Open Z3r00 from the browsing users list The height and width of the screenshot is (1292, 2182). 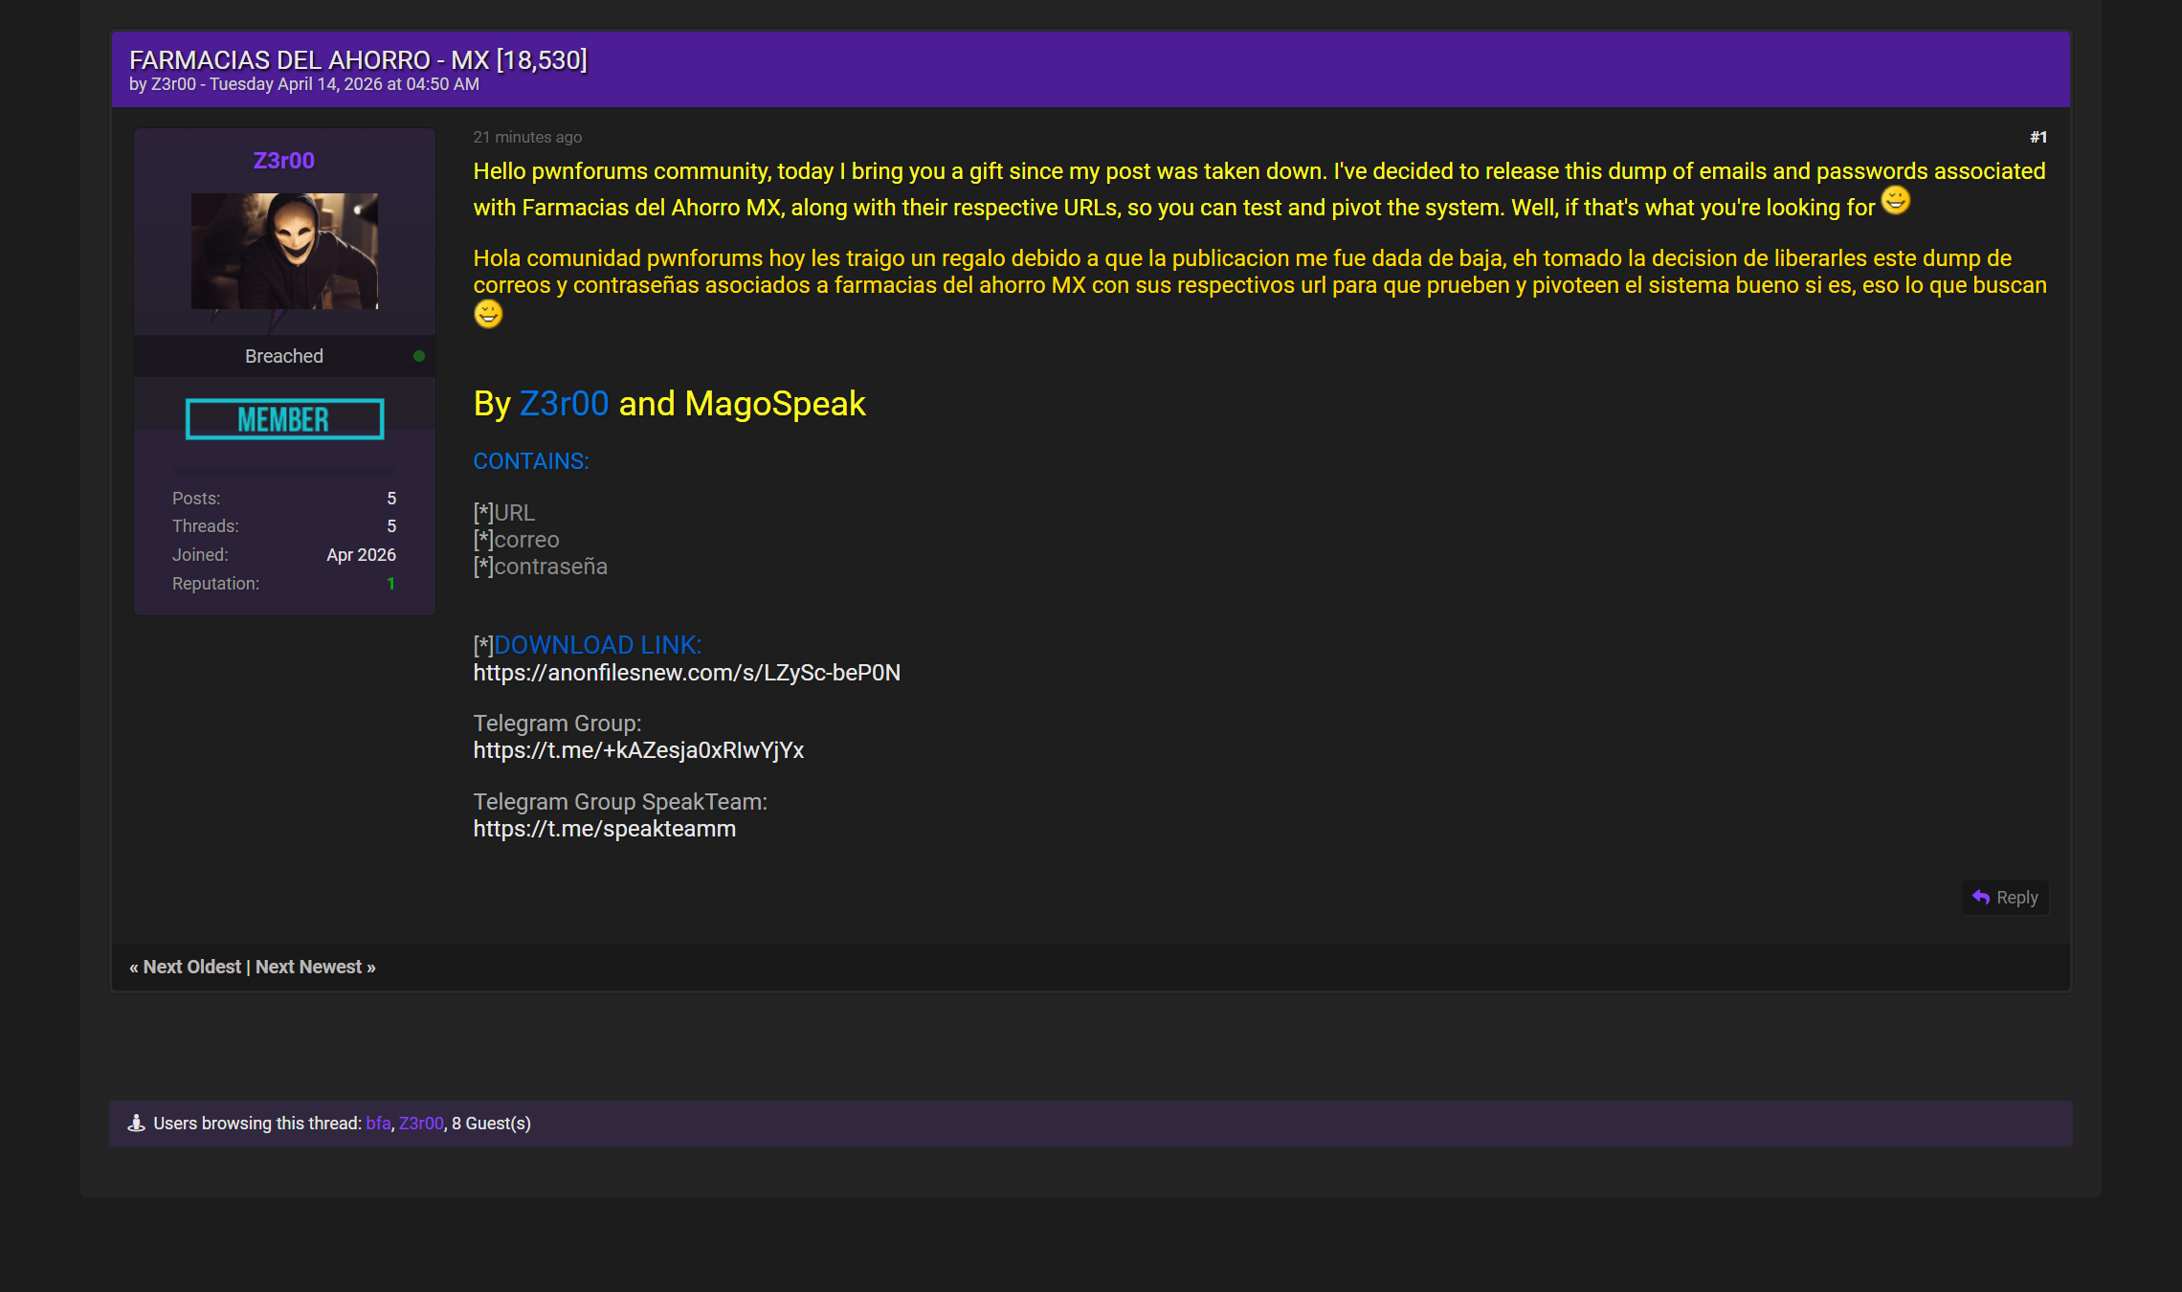click(x=421, y=1124)
